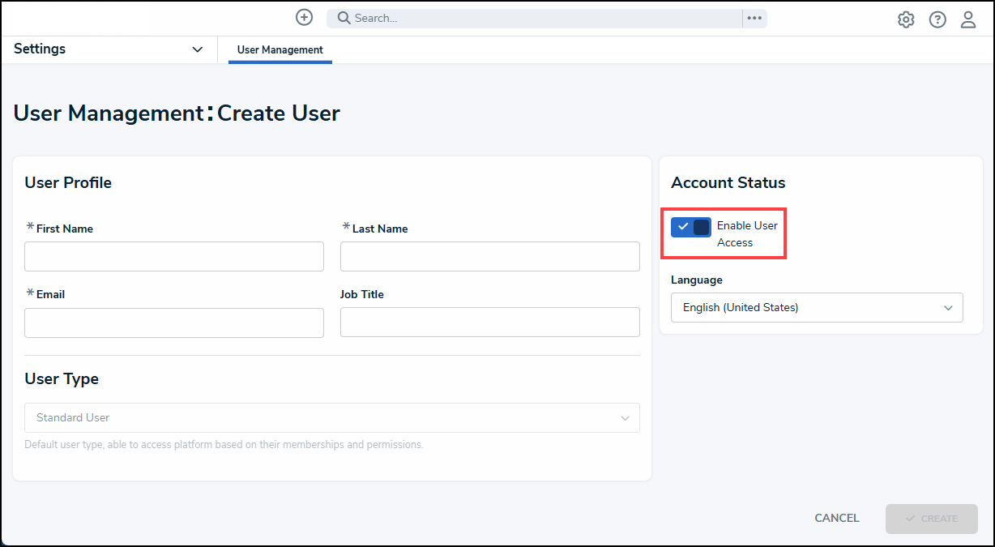
Task: Switch to the User Management tab
Action: [280, 50]
